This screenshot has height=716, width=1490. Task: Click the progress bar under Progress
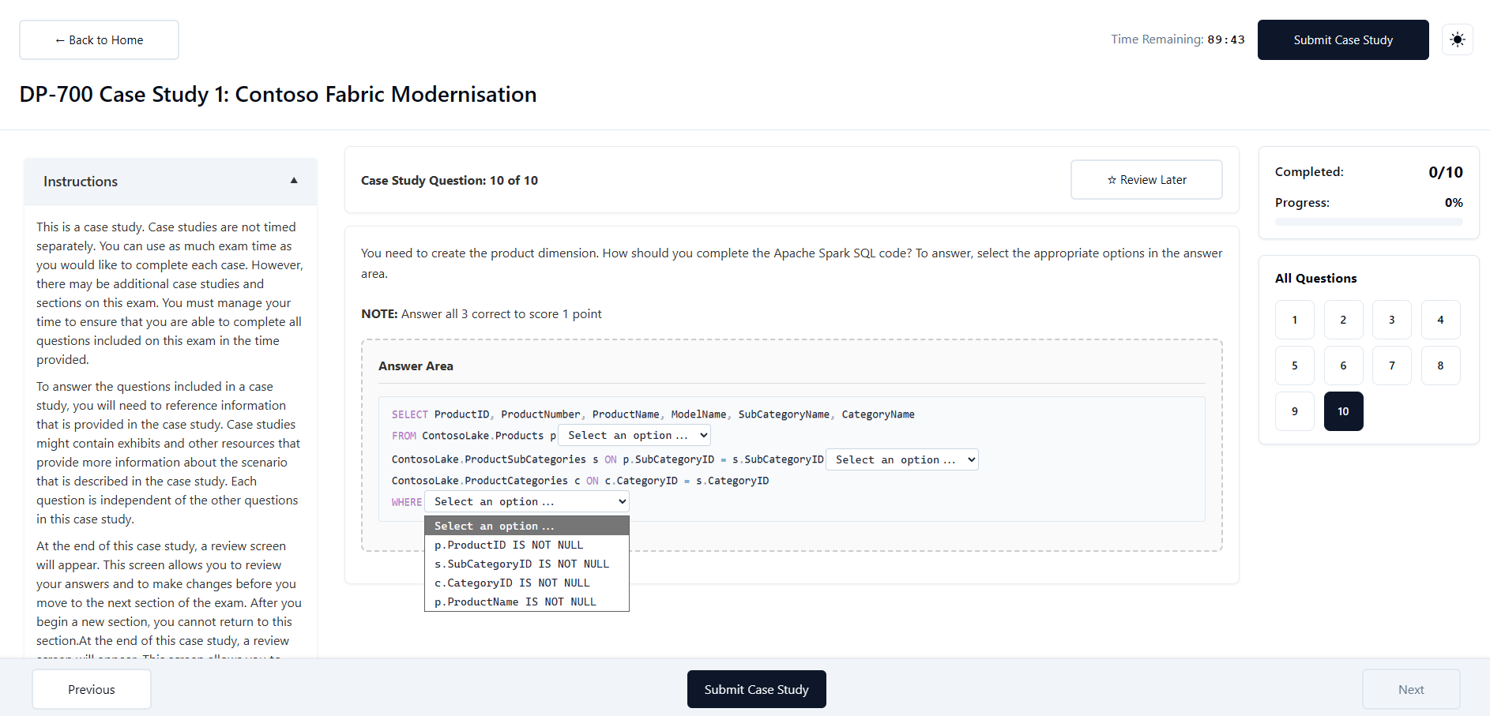[1368, 222]
